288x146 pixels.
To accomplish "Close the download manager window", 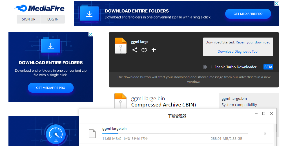I will point(271,114).
